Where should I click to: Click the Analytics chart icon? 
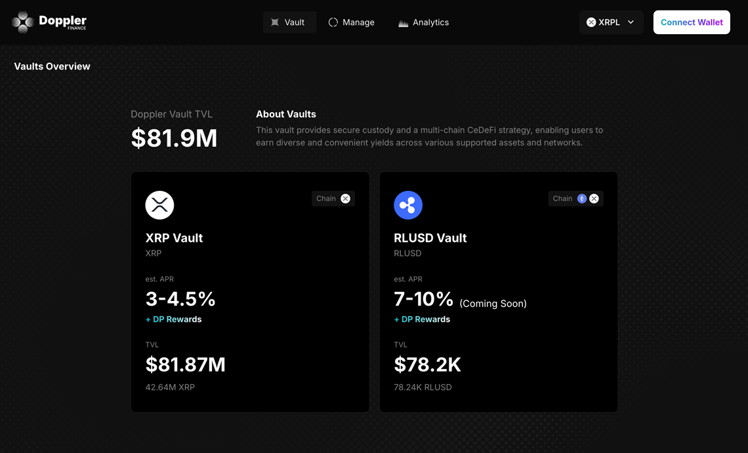(404, 23)
